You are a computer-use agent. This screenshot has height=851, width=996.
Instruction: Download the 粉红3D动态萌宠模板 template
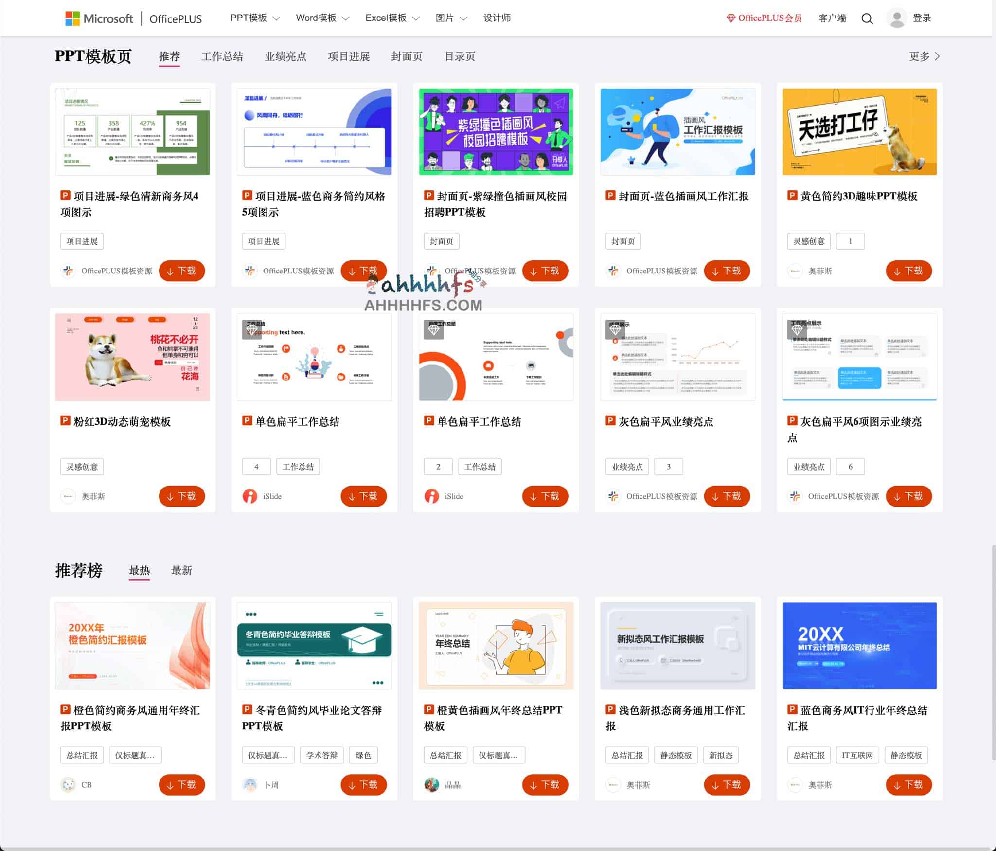click(182, 496)
